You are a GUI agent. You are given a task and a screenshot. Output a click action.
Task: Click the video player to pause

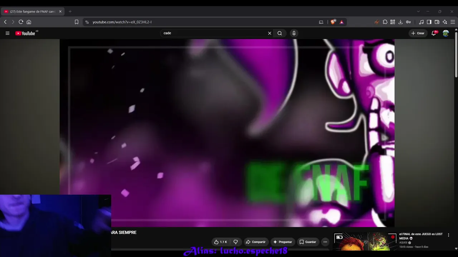[x=227, y=133]
